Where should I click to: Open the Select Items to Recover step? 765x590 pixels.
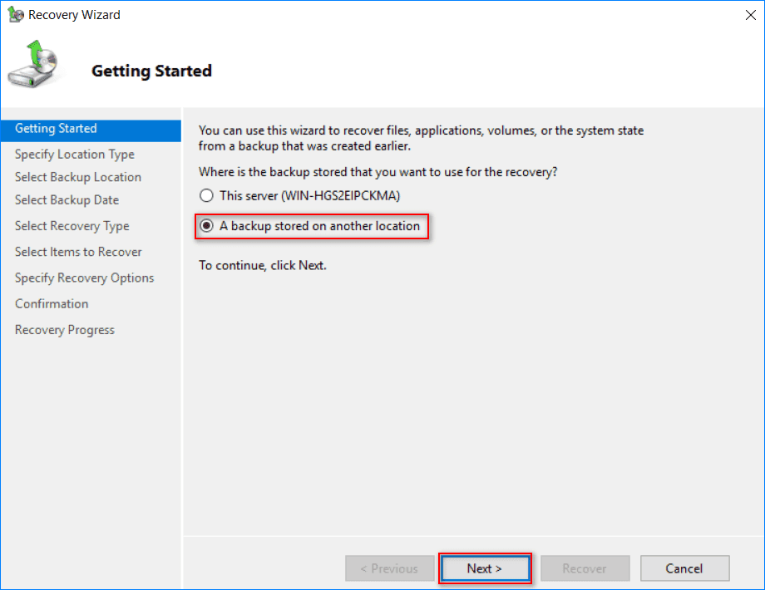pyautogui.click(x=78, y=252)
